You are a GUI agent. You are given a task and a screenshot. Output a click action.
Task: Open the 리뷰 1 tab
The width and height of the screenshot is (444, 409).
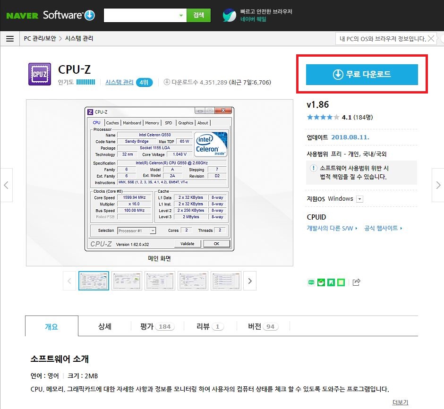click(210, 326)
